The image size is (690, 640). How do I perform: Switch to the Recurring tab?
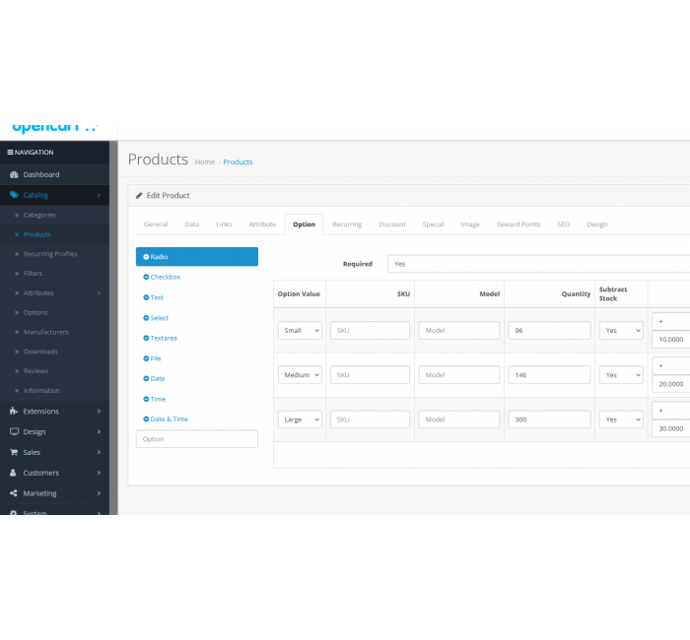(x=347, y=224)
